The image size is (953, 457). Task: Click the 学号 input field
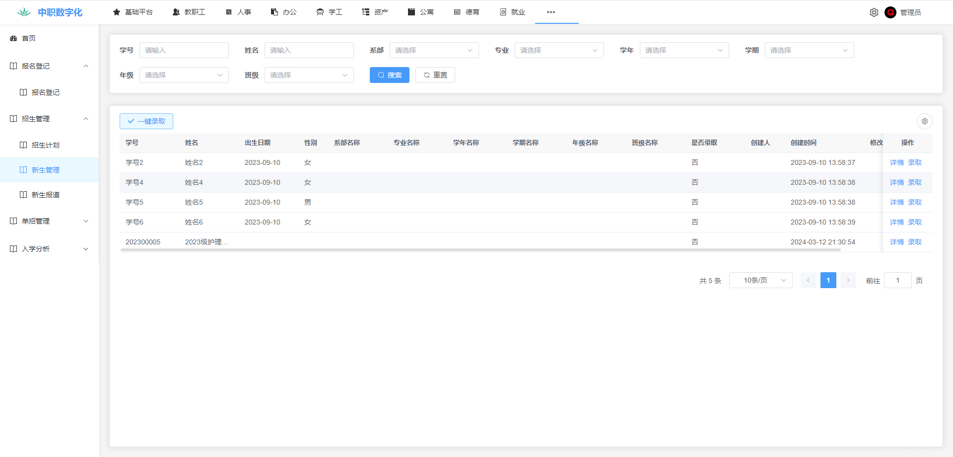pyautogui.click(x=184, y=50)
